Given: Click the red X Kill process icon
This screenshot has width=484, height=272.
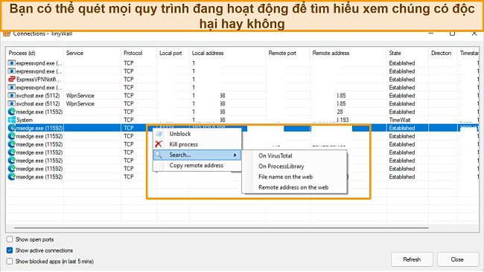Looking at the screenshot, I should [159, 144].
